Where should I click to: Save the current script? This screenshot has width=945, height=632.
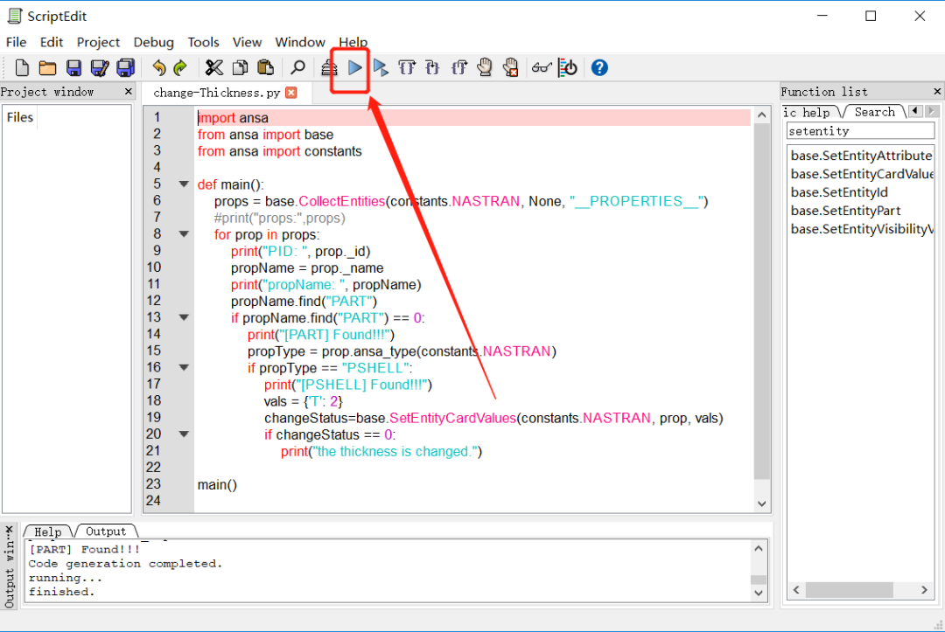[x=73, y=67]
